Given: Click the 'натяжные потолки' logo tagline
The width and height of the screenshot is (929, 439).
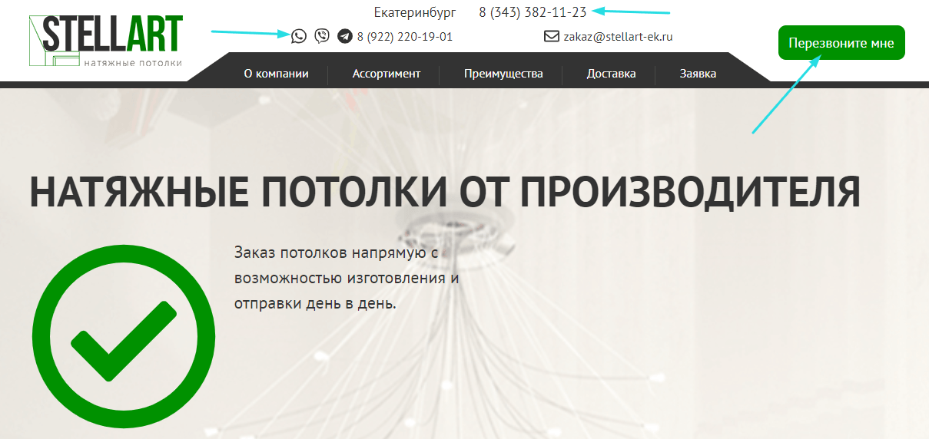Looking at the screenshot, I should pos(132,63).
